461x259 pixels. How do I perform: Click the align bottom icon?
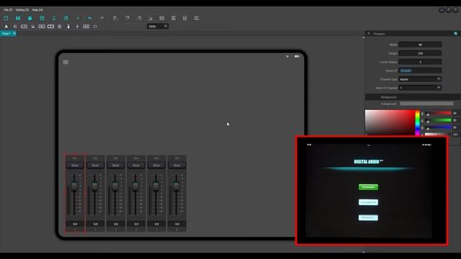click(151, 18)
